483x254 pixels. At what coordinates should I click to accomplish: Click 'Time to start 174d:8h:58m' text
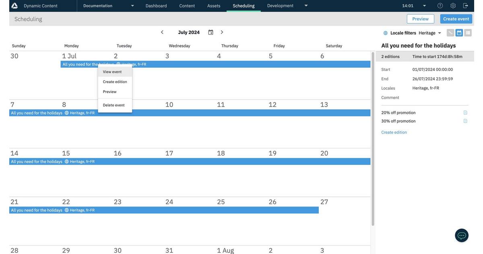(x=438, y=56)
